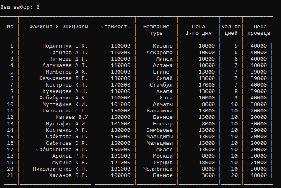Click the tour name 'Ялта'
This screenshot has height=188, width=281.
166,98
